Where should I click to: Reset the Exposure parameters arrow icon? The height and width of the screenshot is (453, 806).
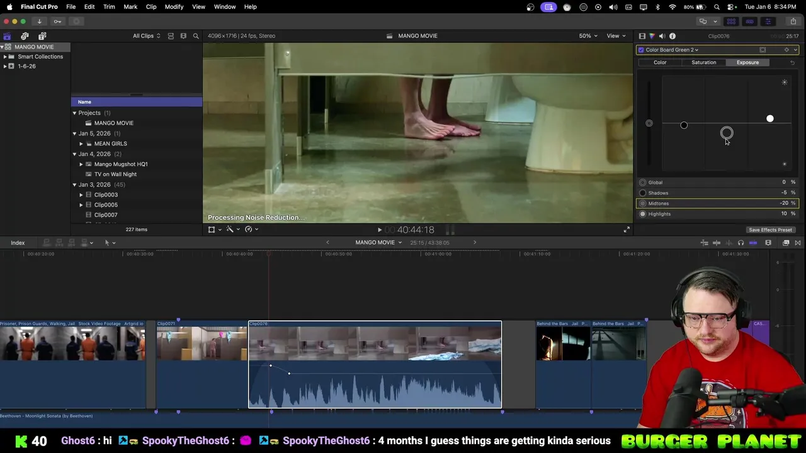point(792,62)
